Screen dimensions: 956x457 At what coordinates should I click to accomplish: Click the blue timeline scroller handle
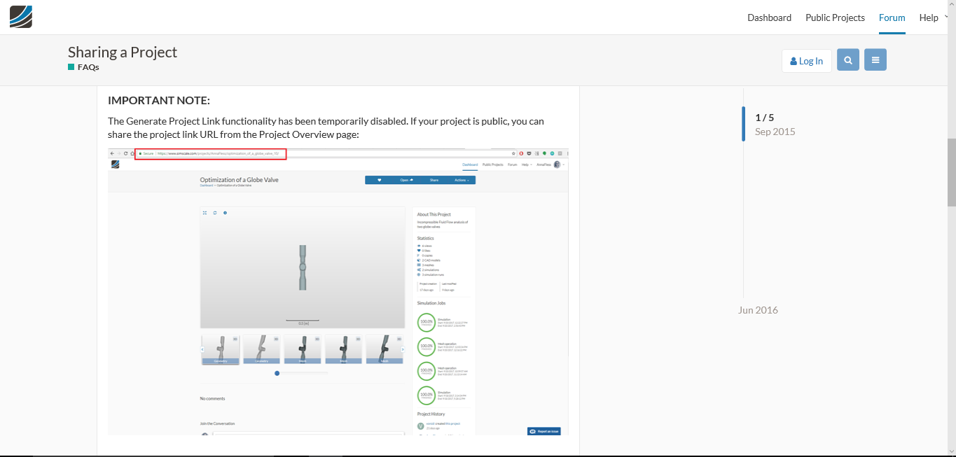[x=744, y=124]
